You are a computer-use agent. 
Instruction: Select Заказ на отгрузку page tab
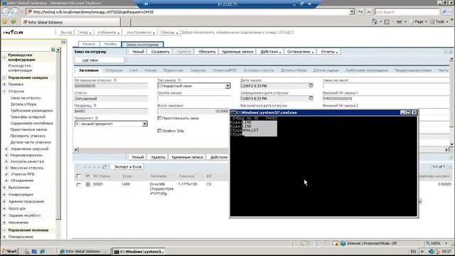pos(142,44)
